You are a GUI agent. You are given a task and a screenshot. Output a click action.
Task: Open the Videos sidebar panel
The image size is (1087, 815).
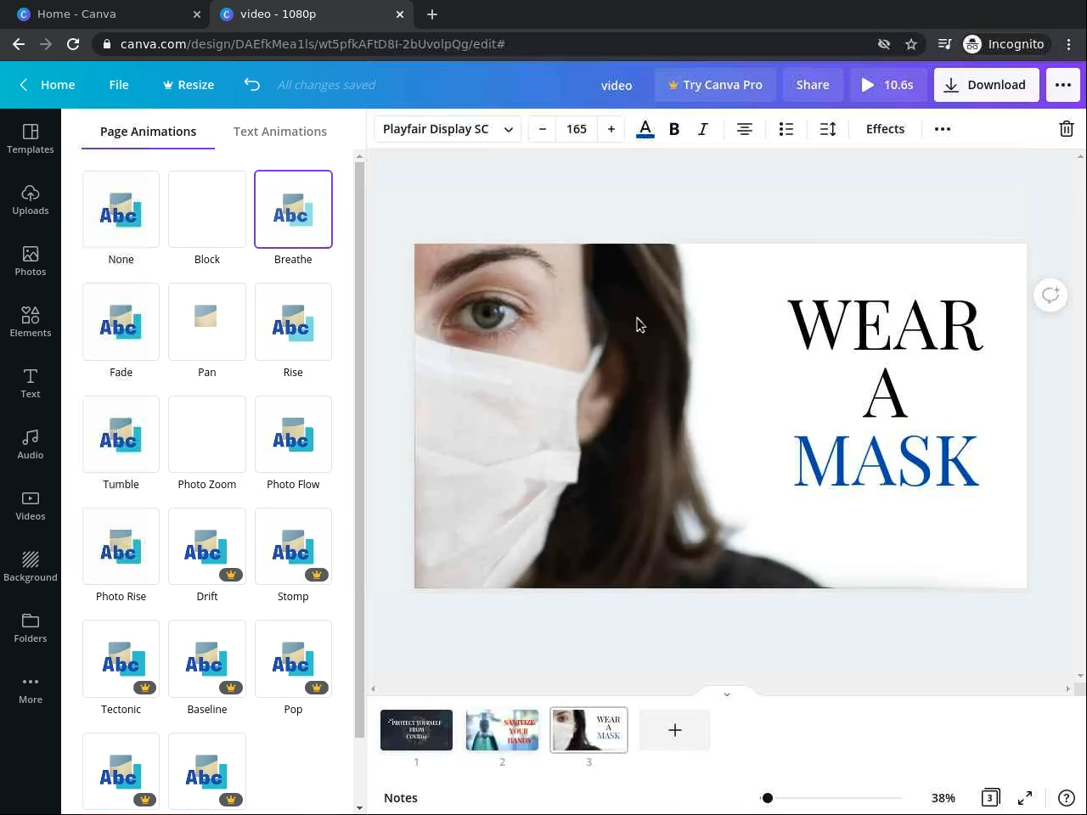click(31, 505)
